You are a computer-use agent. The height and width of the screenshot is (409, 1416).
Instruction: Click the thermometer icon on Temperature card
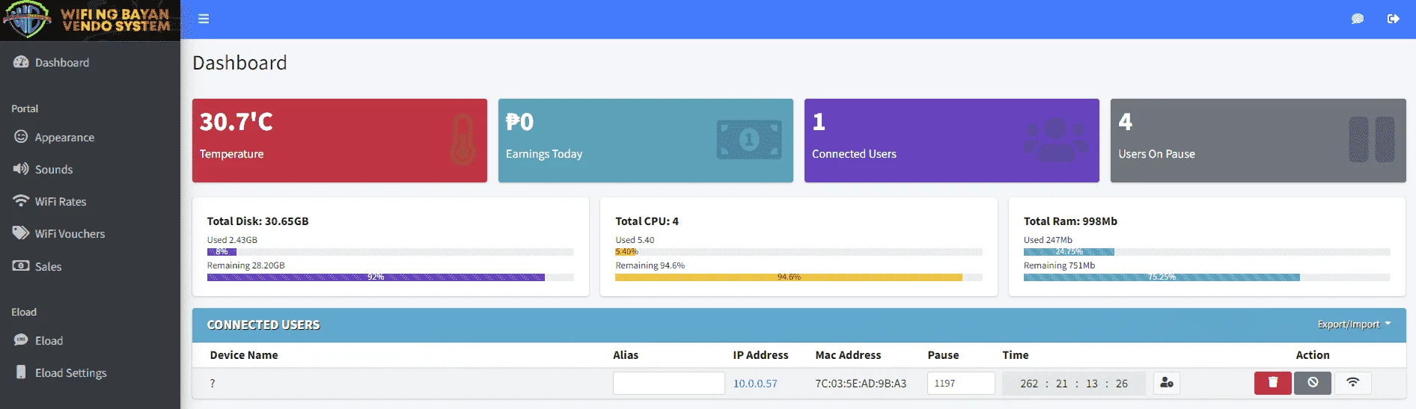463,140
